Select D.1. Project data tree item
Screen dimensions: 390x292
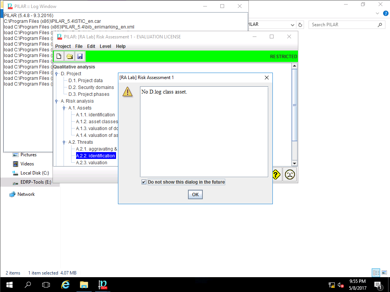tap(85, 81)
